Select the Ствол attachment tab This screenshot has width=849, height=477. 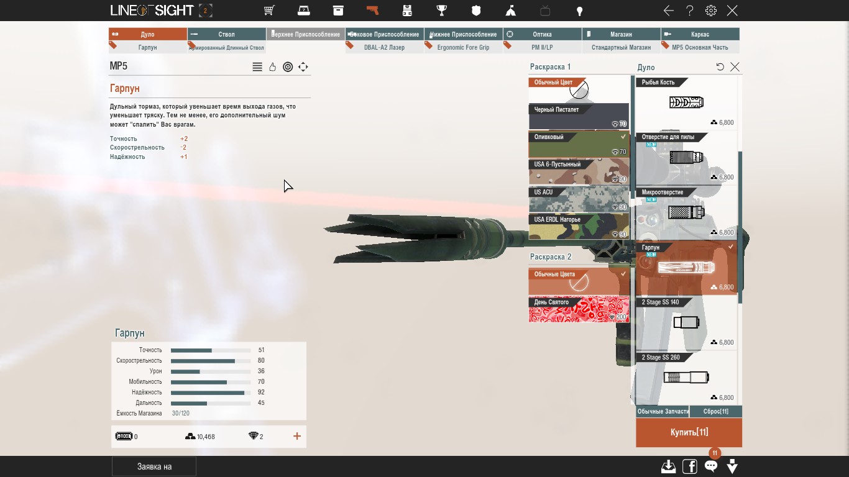[x=227, y=34]
